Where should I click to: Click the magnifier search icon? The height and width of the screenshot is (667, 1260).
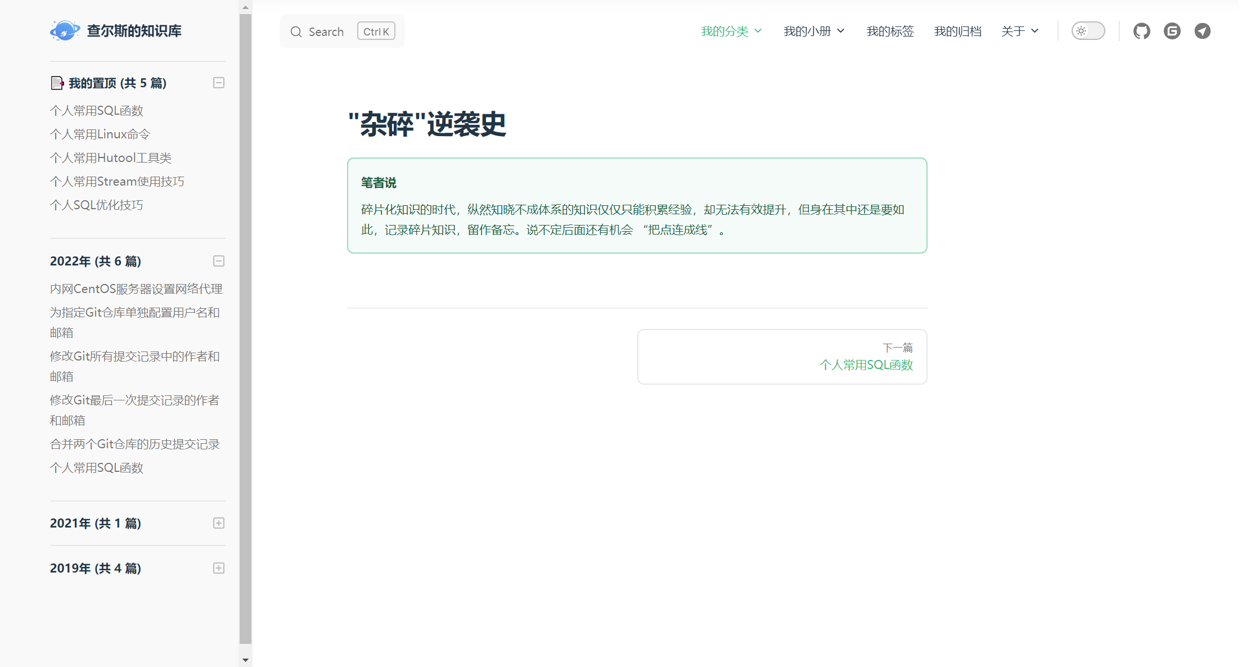point(296,32)
